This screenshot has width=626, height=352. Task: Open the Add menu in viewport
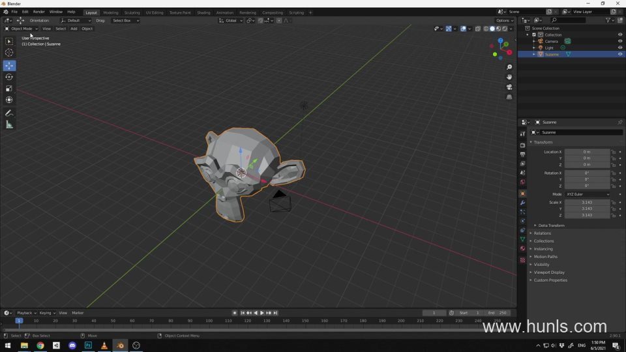tap(74, 29)
